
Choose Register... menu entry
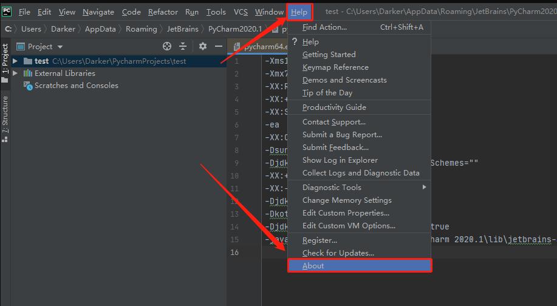point(359,240)
